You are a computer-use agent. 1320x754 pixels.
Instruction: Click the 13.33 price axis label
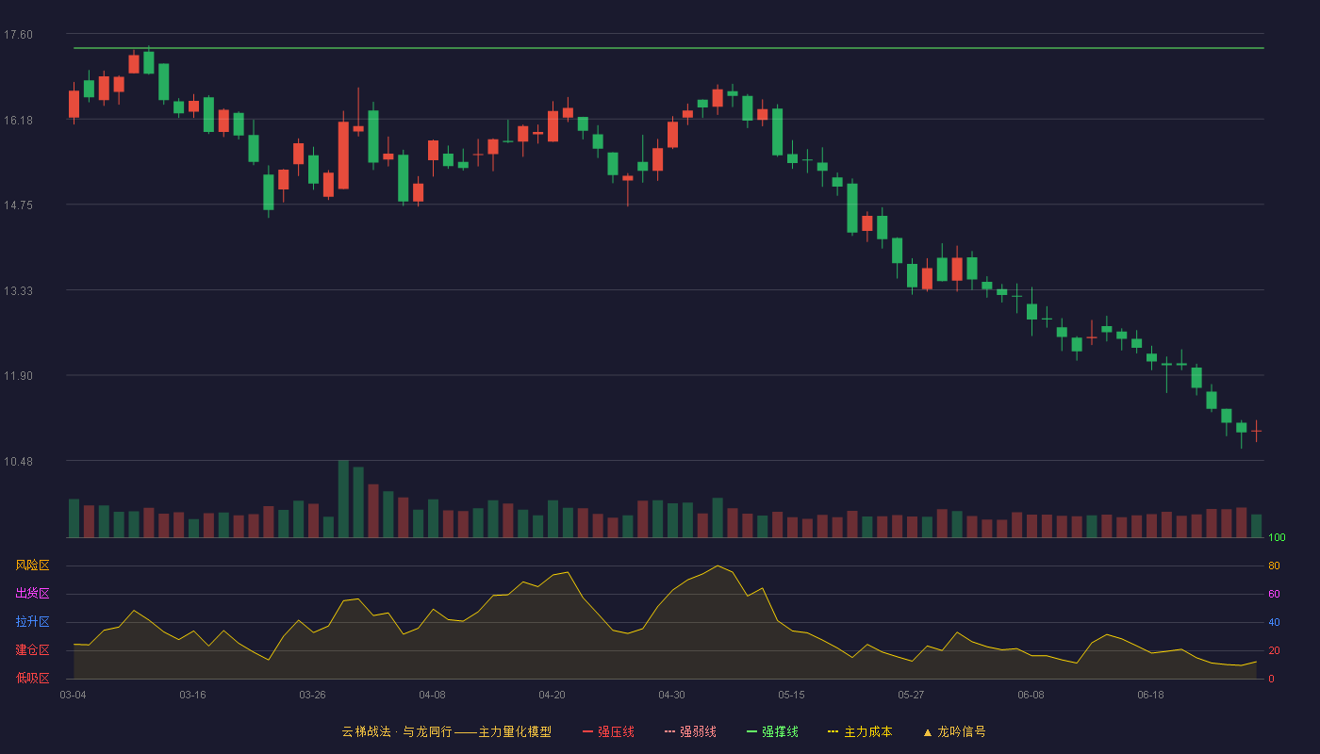pyautogui.click(x=18, y=291)
